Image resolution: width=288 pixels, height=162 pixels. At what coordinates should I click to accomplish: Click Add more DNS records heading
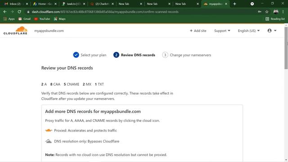coord(93,112)
